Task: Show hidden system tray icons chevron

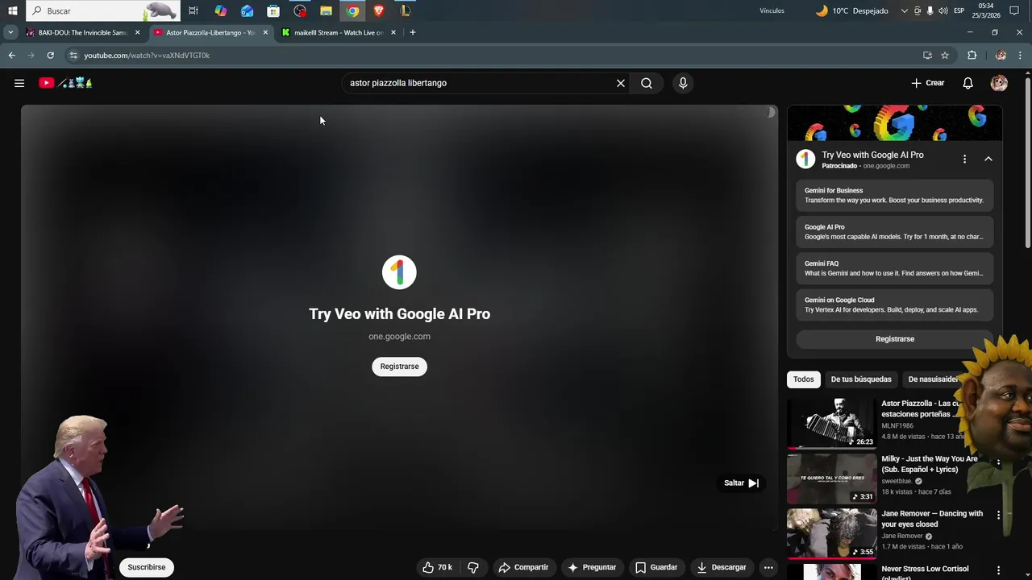Action: [904, 10]
